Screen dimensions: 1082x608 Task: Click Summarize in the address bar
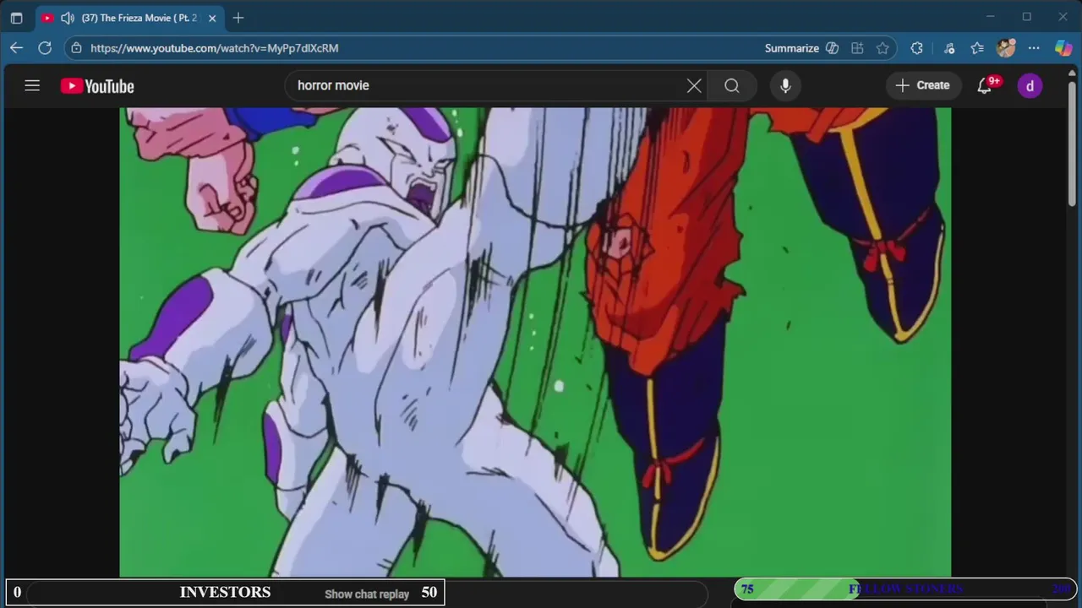click(x=792, y=48)
